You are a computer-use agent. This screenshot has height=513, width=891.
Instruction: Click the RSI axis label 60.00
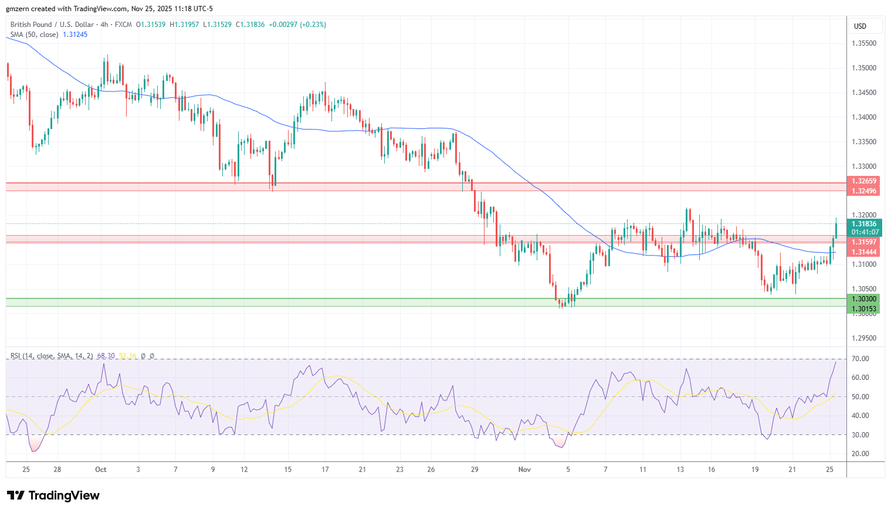pos(860,378)
